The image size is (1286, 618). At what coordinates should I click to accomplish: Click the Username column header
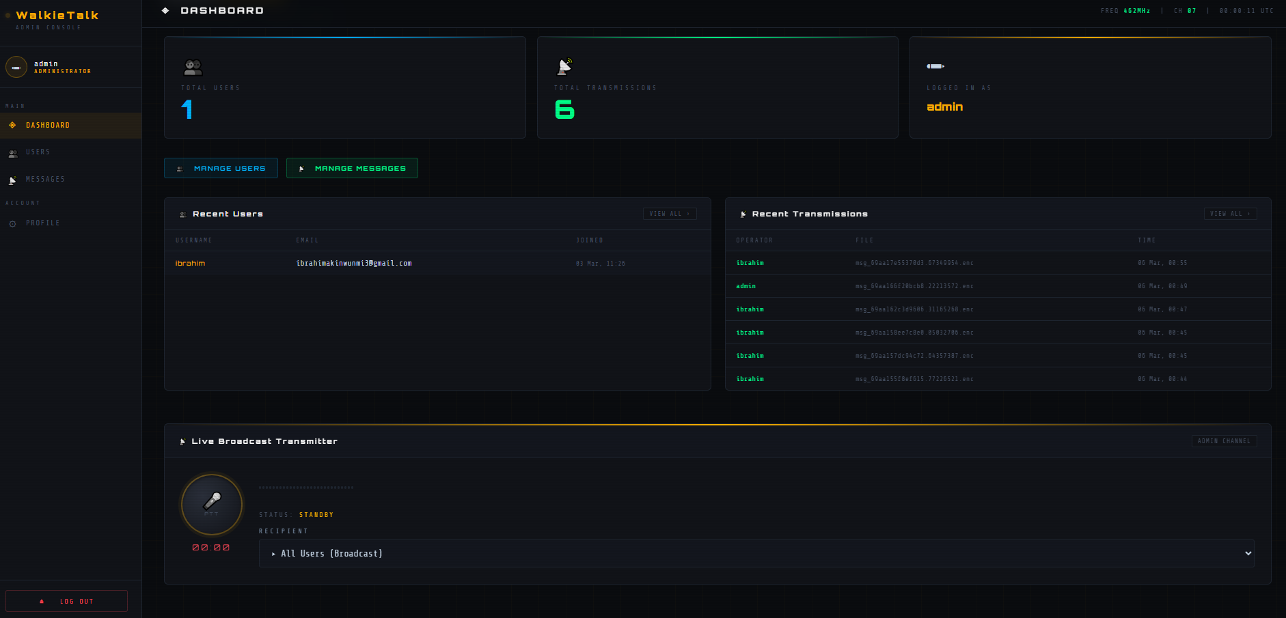pos(194,240)
